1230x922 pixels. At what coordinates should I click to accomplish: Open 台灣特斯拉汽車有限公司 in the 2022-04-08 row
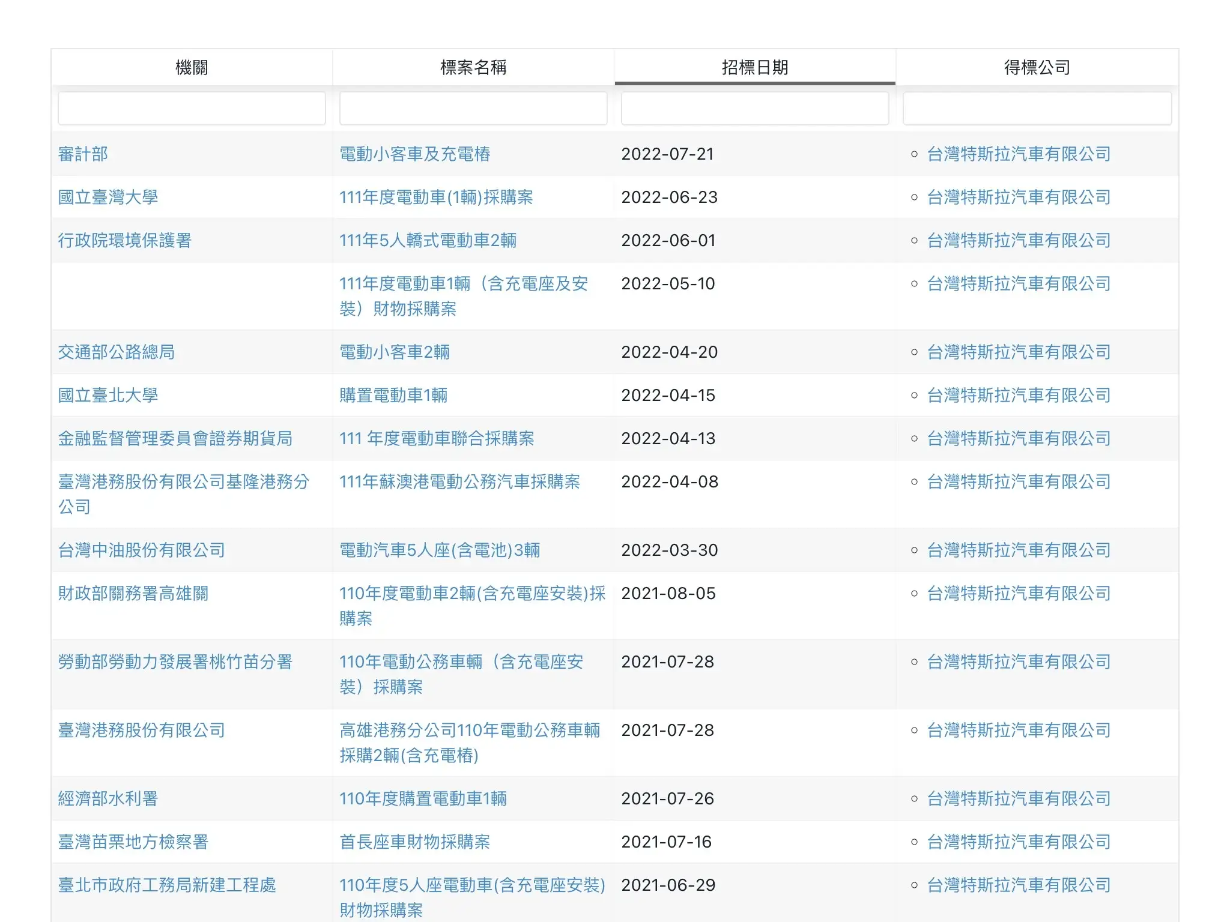1019,482
